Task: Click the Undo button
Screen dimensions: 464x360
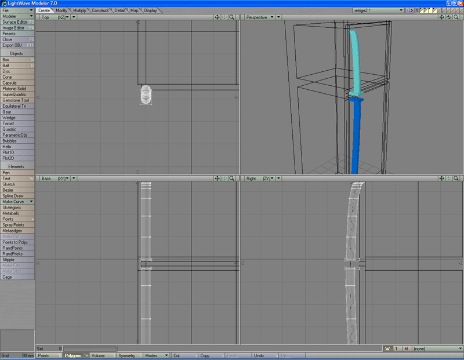Action: coord(265,355)
